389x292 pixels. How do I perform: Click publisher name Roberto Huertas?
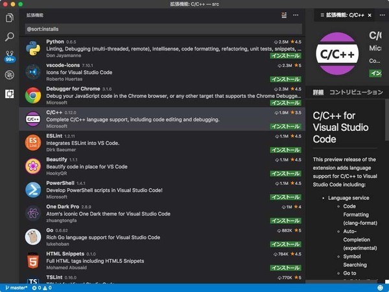pos(64,79)
